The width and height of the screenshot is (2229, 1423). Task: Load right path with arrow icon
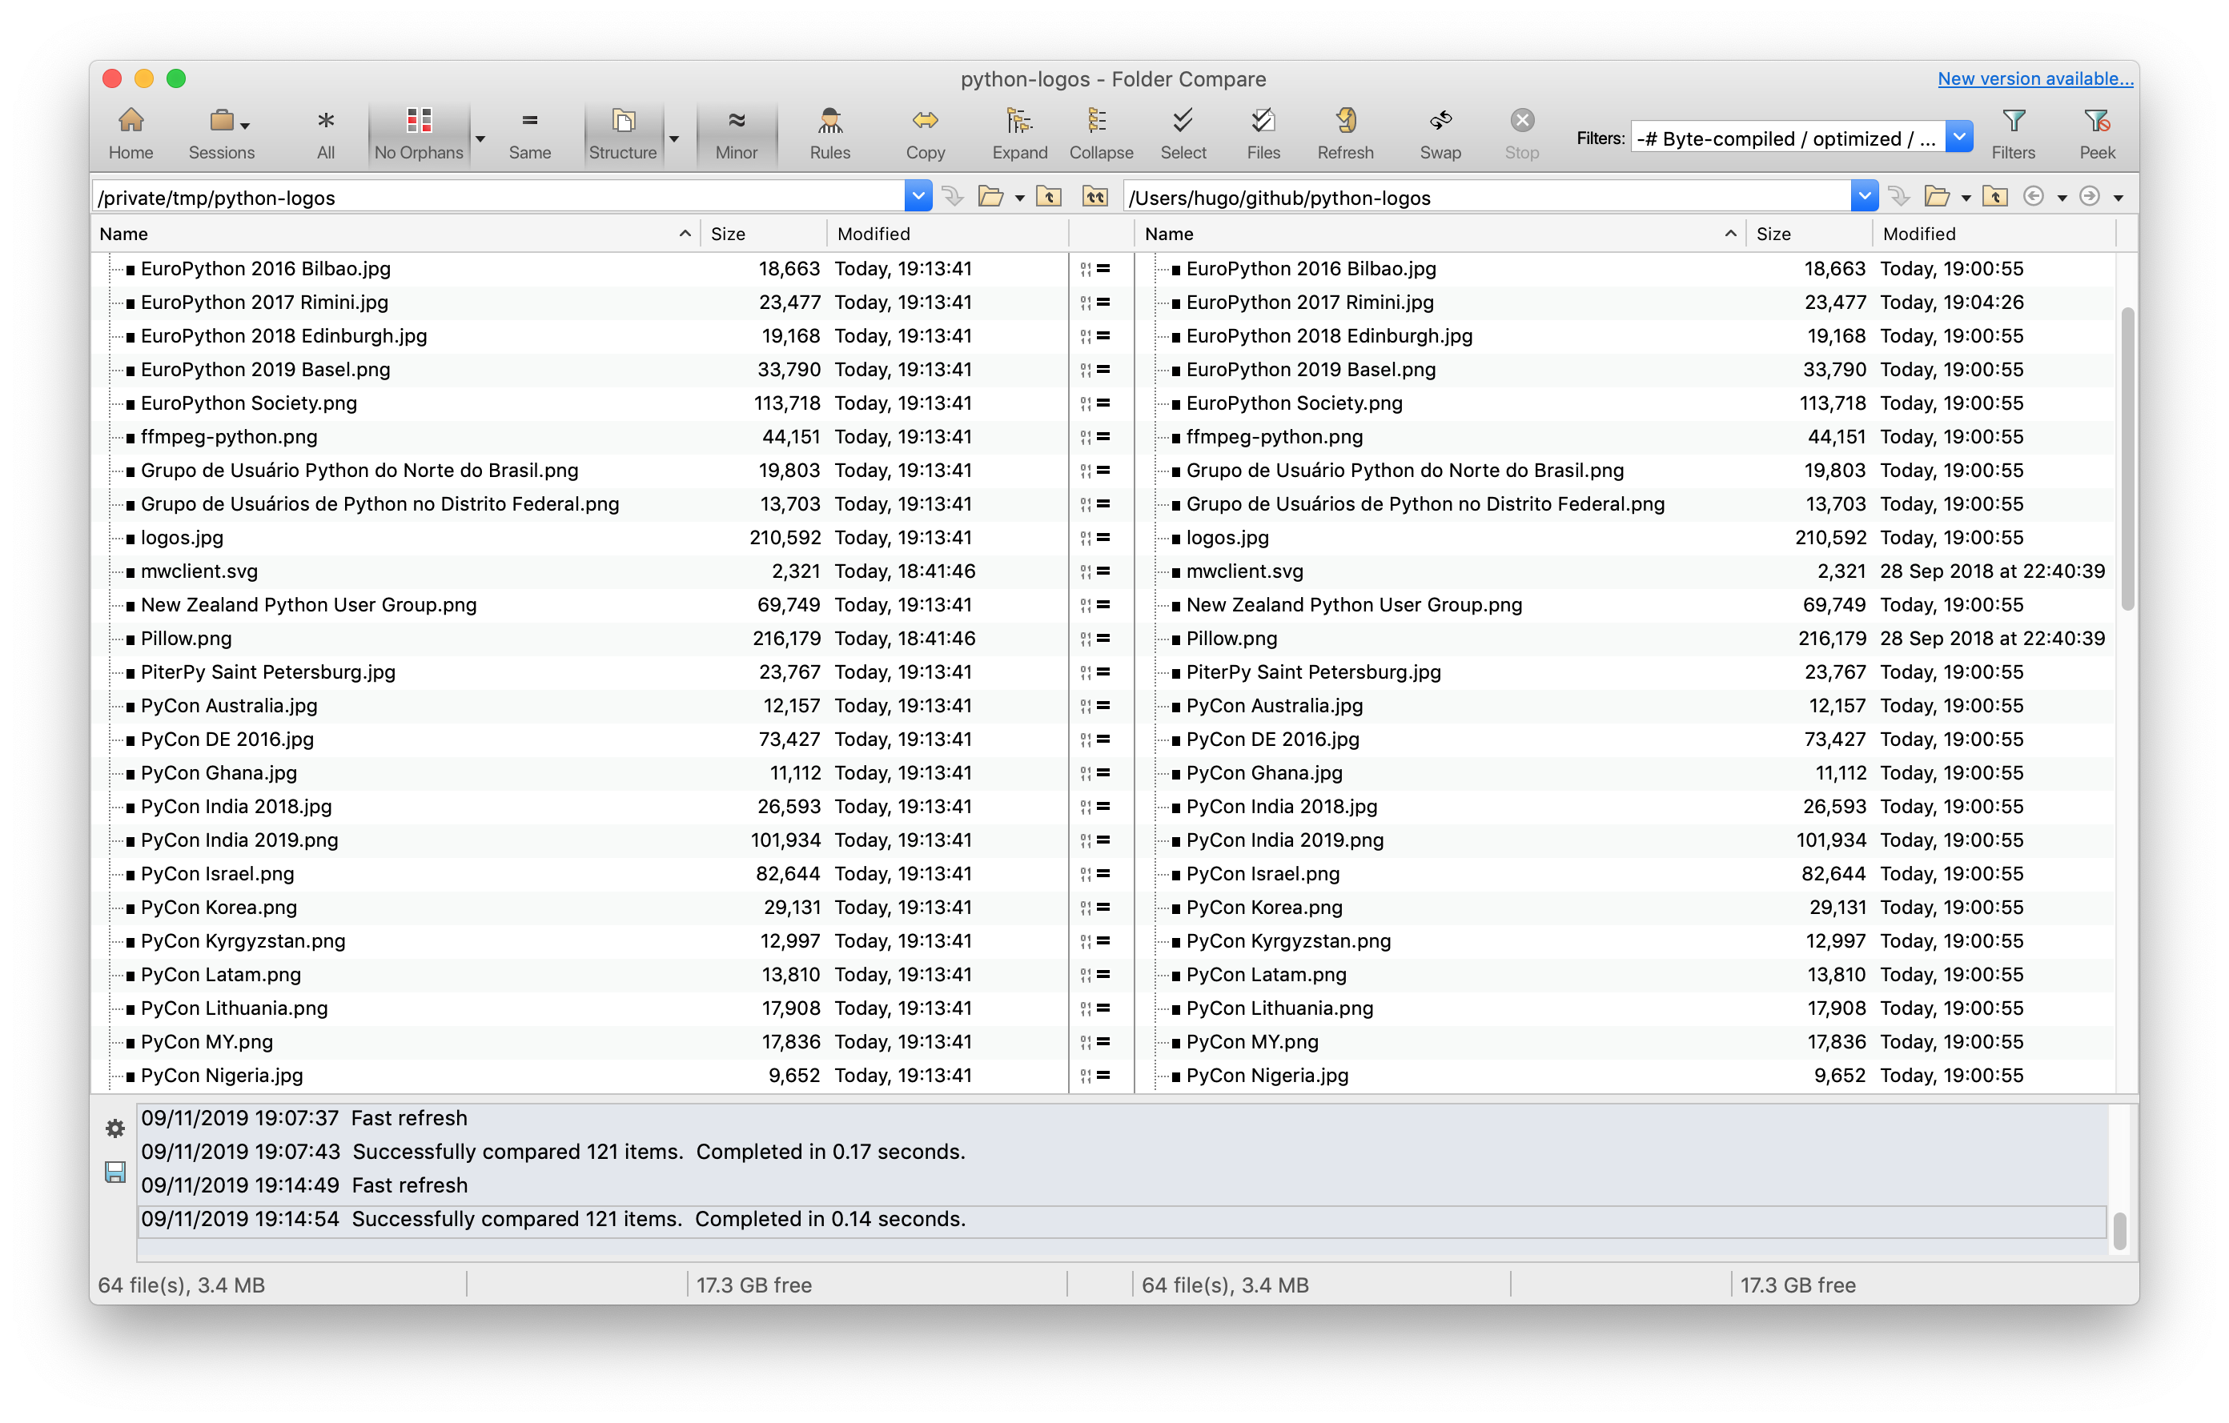(x=1898, y=196)
